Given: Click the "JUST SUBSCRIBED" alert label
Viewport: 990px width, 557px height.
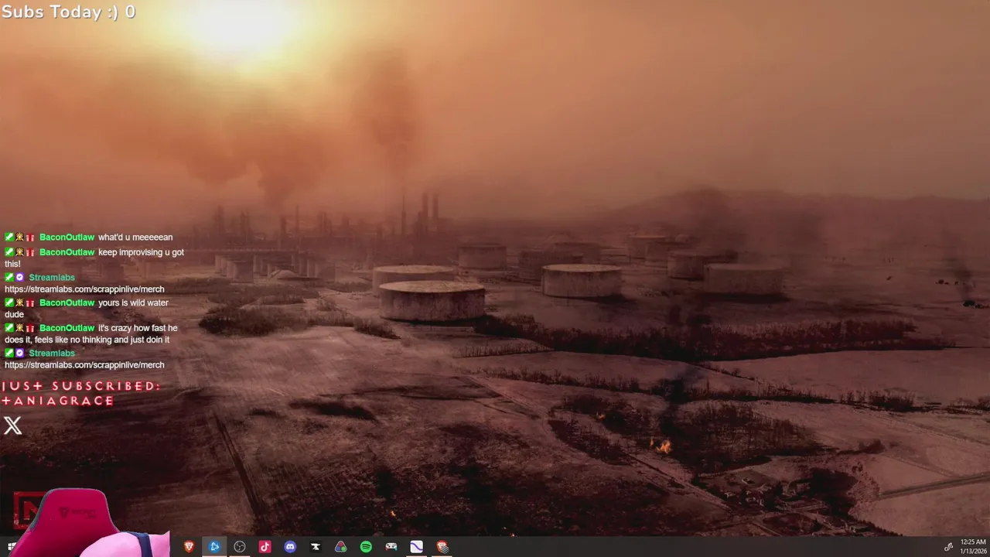Looking at the screenshot, I should coord(81,386).
